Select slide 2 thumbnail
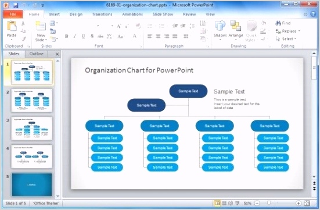320x210 pixels. (32, 100)
